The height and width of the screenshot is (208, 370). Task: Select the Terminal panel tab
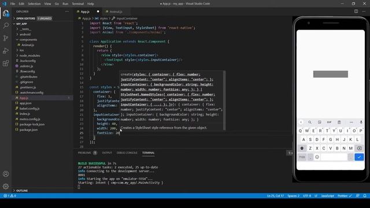pyautogui.click(x=148, y=153)
